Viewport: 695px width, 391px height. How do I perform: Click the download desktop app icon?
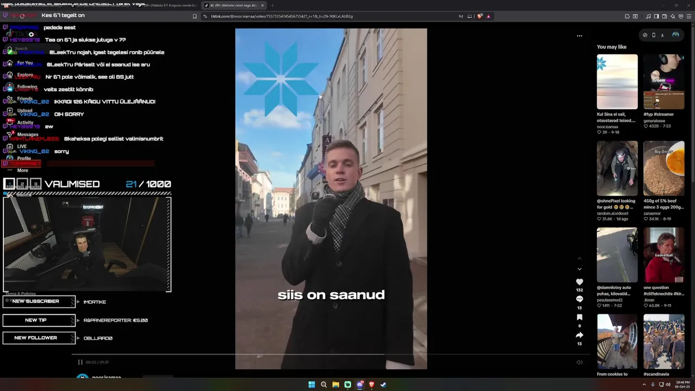[x=662, y=35]
